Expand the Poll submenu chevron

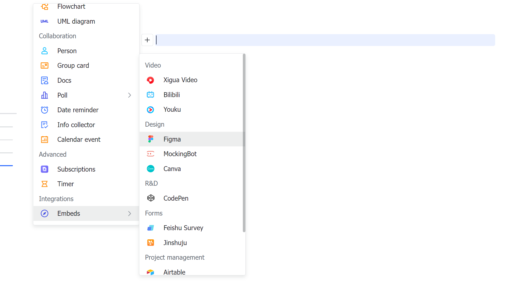point(130,95)
